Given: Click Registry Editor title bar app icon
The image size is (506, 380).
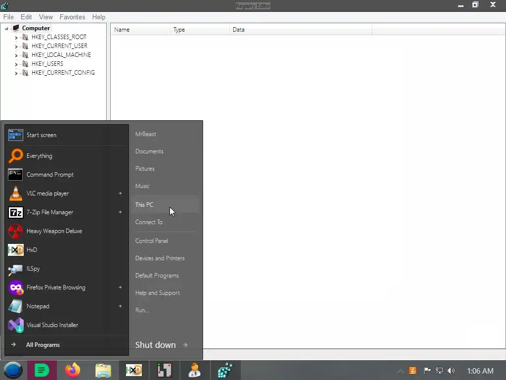Looking at the screenshot, I should click(4, 5).
